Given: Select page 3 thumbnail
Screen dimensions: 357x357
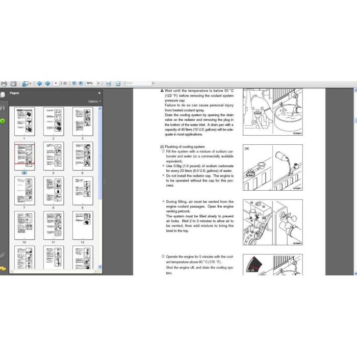Looking at the screenshot, I should [83, 121].
